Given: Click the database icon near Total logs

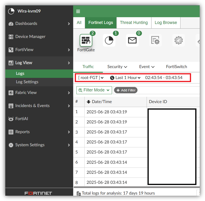Looking at the screenshot, I should [78, 193].
